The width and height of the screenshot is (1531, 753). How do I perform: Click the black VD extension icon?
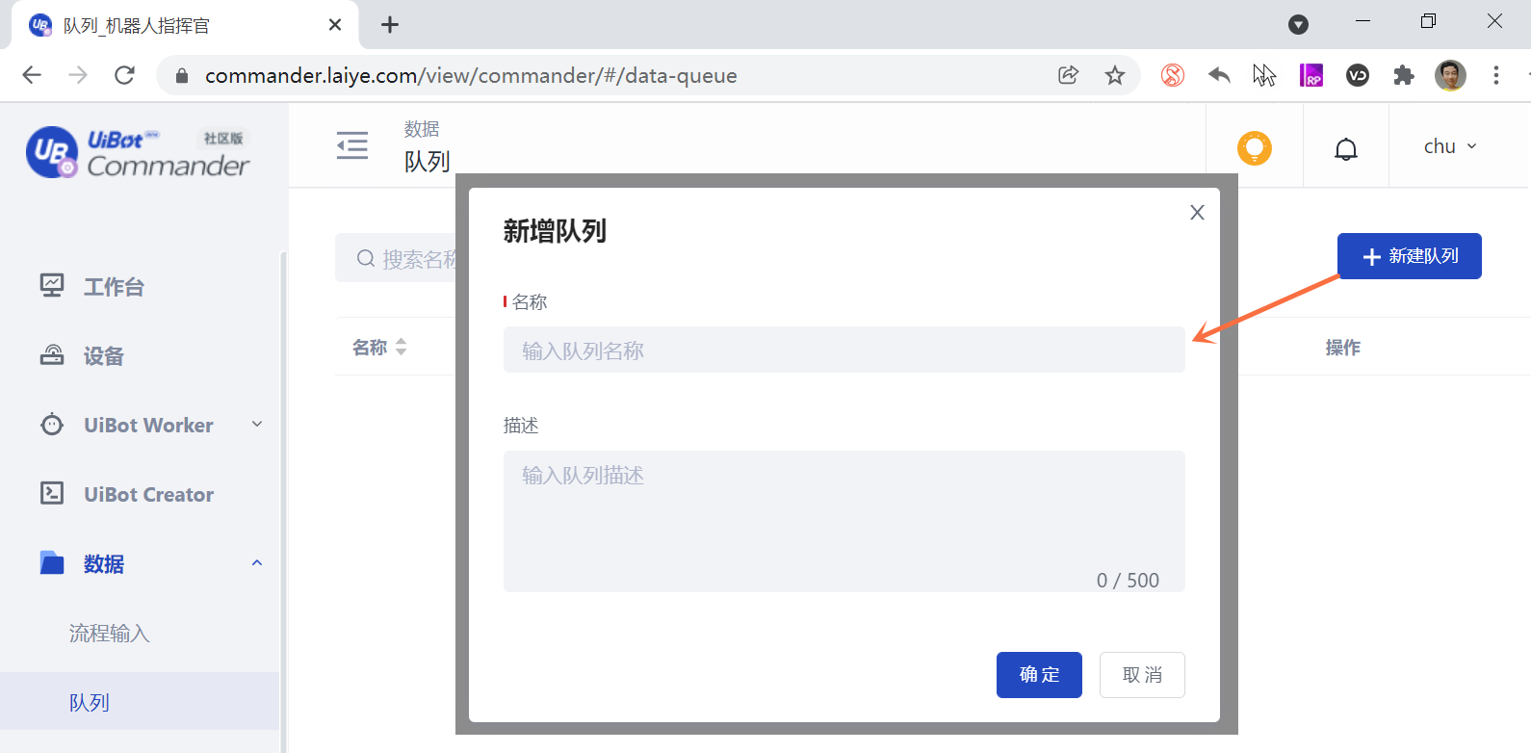click(x=1358, y=75)
